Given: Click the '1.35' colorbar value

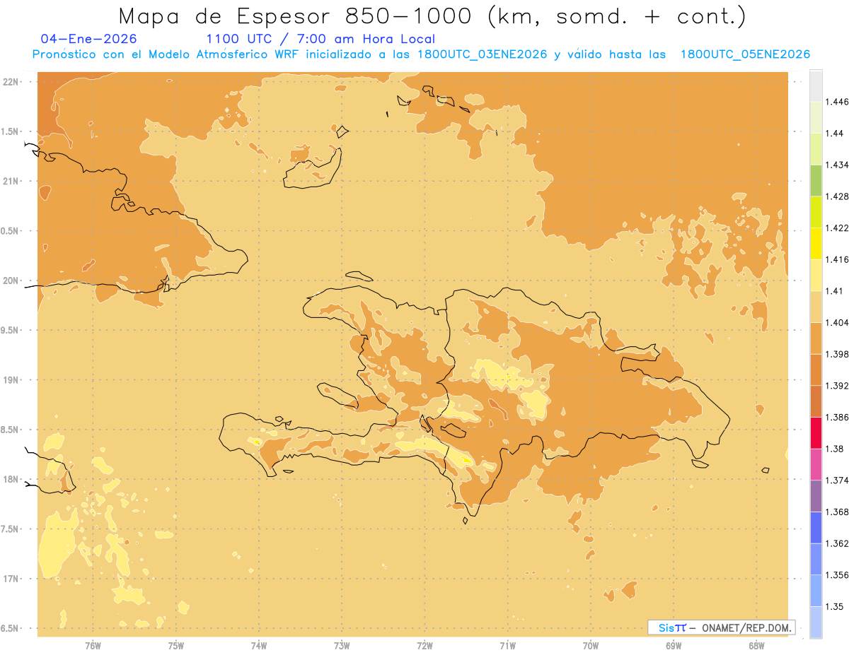Looking at the screenshot, I should pos(836,606).
